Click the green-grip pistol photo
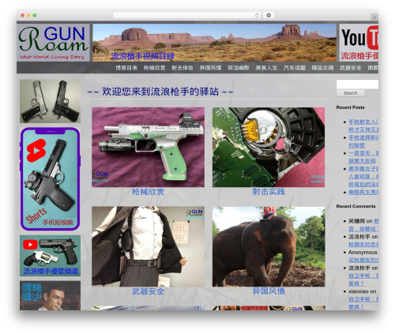The image size is (395, 334). click(148, 147)
